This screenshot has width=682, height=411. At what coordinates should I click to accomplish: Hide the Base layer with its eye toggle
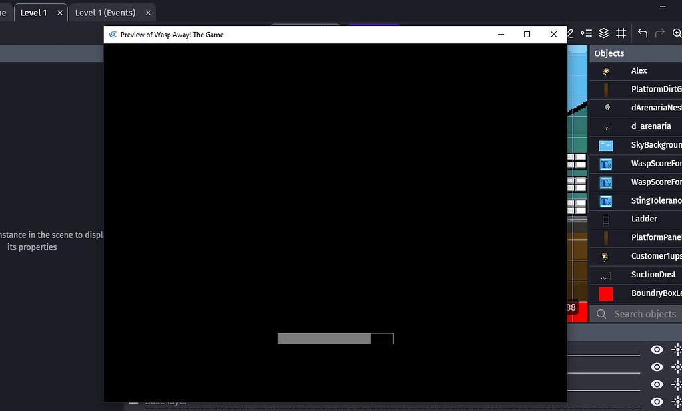[656, 401]
